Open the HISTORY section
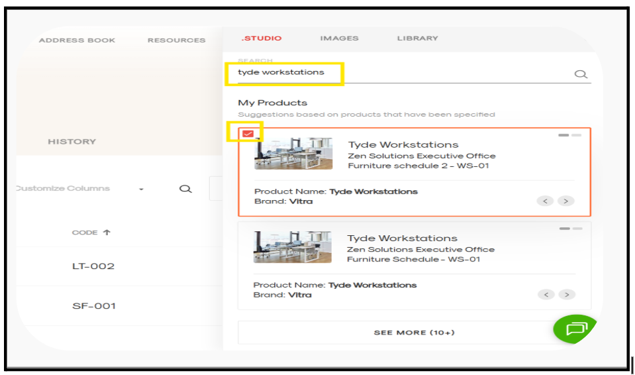 (x=72, y=142)
